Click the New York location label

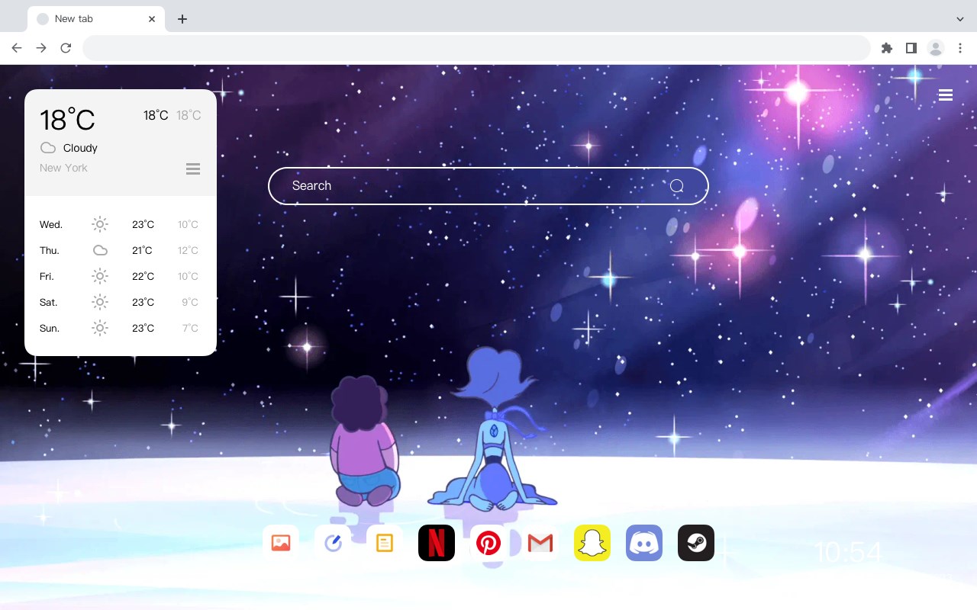[x=63, y=168]
